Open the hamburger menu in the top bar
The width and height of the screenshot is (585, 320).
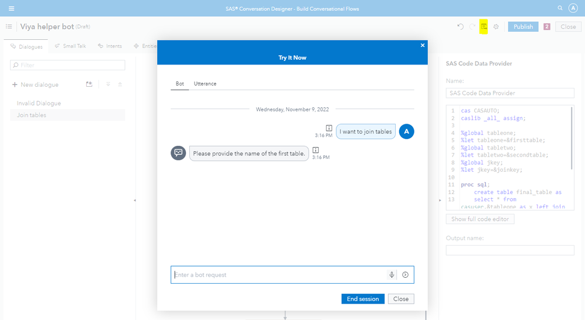[x=12, y=8]
